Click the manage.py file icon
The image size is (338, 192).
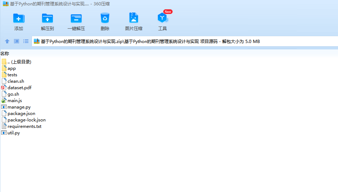click(4, 107)
